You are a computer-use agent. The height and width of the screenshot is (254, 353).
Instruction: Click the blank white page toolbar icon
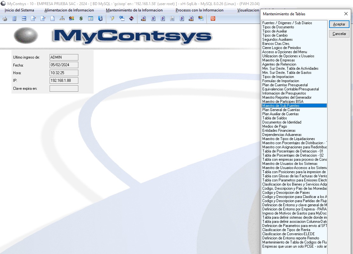(53, 18)
